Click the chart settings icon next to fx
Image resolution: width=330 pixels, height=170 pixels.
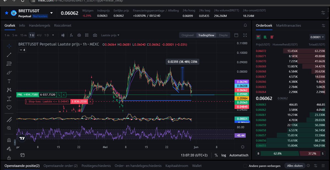(79, 35)
